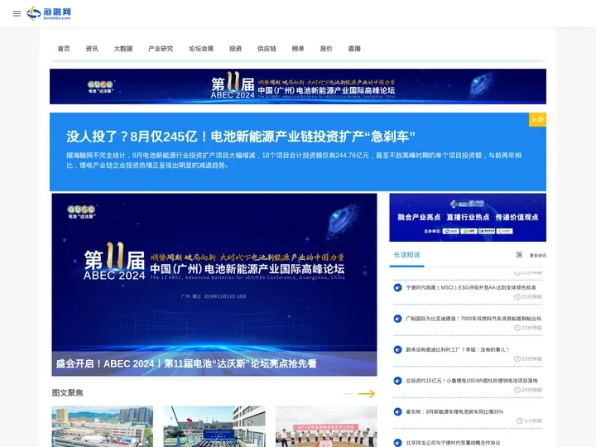Open the hamburger menu icon
This screenshot has width=596, height=447.
click(x=17, y=14)
